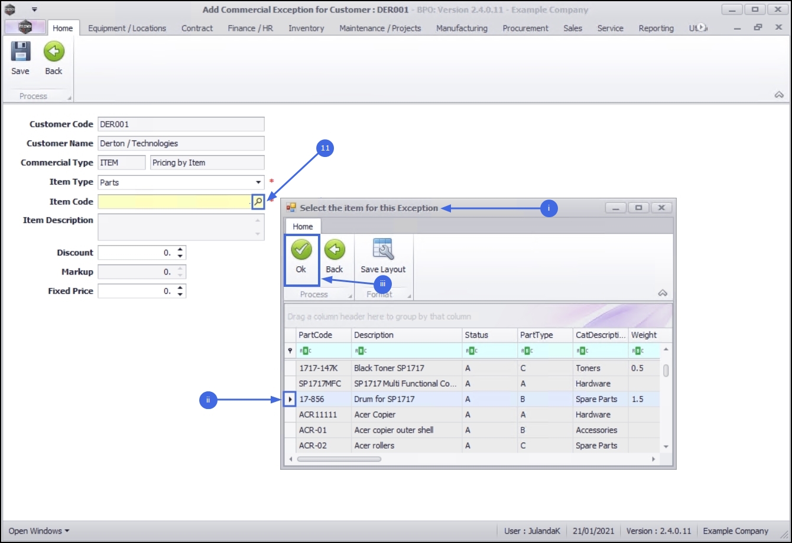
Task: Open the Inventory ribbon tab
Action: [306, 28]
